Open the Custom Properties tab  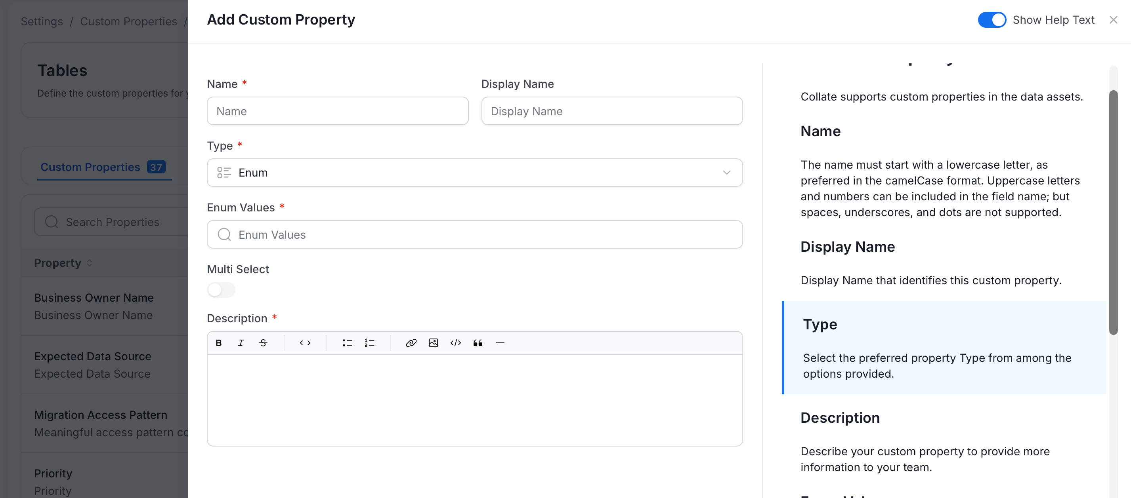tap(103, 167)
